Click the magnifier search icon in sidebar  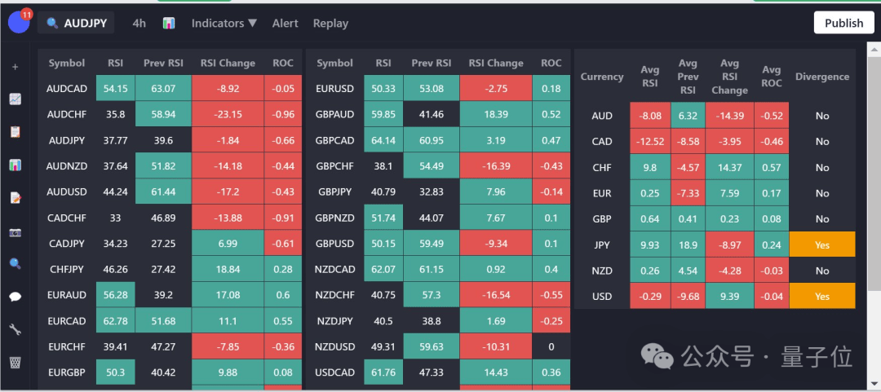point(15,263)
